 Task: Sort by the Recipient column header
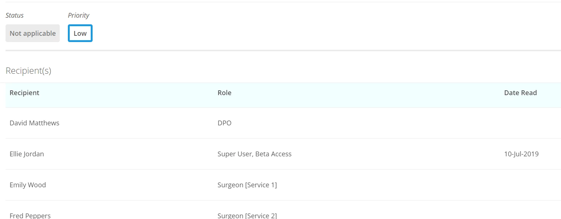(24, 93)
